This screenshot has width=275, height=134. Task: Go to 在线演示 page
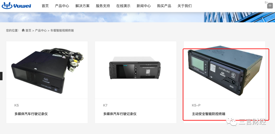pos(123,6)
